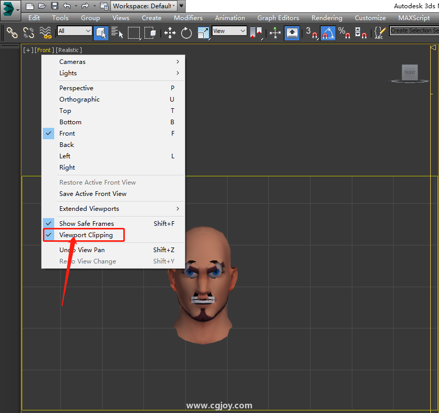The image size is (439, 413).
Task: Open the Views menu
Action: [x=121, y=18]
